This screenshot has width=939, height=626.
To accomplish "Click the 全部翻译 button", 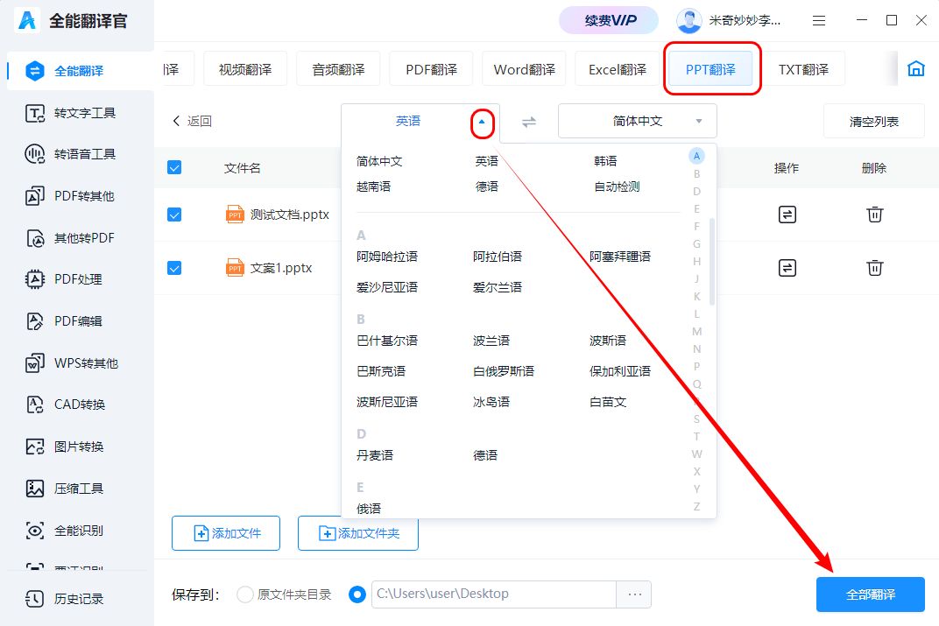I will pos(870,594).
